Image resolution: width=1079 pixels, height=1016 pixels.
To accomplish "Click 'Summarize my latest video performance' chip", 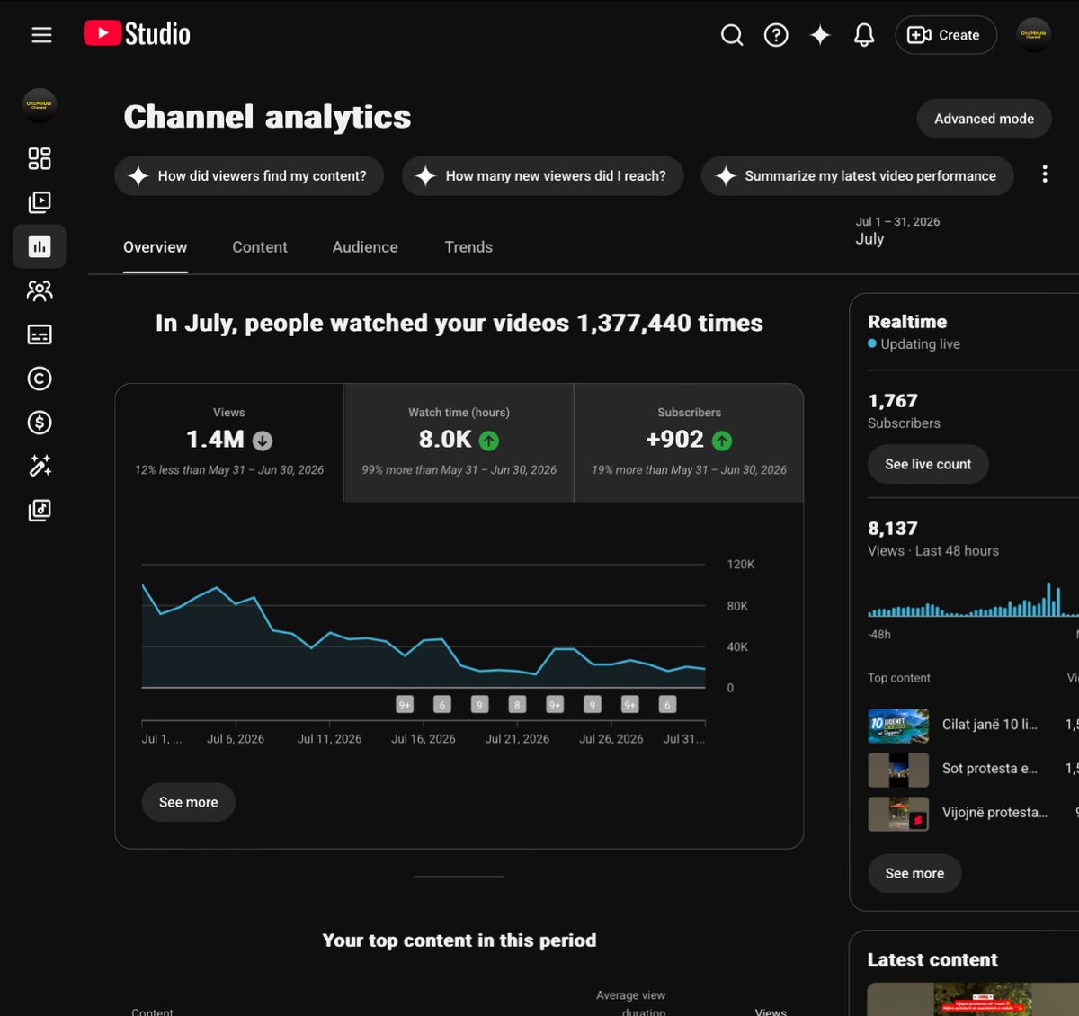I will coord(858,176).
